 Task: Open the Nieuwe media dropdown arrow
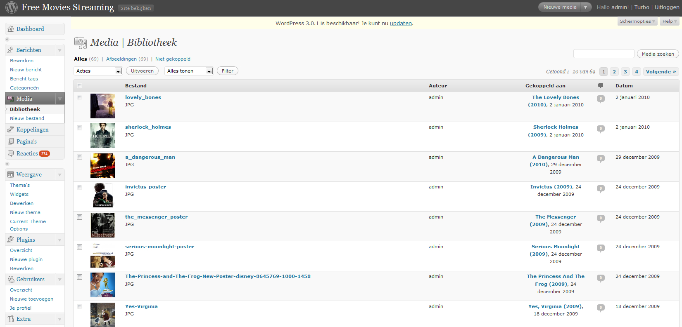tap(585, 7)
